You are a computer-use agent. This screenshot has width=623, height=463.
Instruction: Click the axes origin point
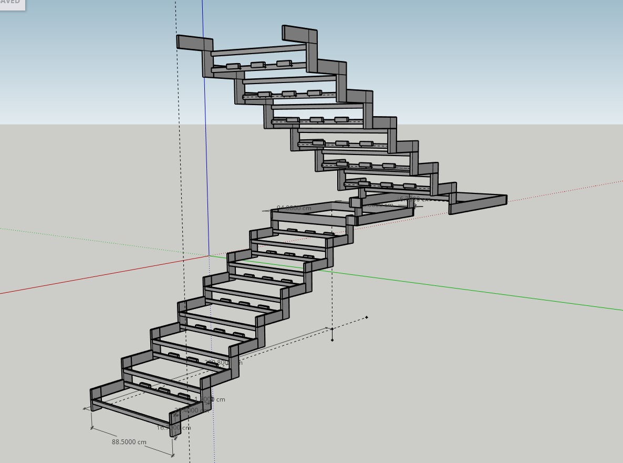pos(209,256)
